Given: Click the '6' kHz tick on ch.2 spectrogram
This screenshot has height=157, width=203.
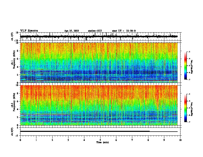Looking at the screenshot, I should 18,101.
